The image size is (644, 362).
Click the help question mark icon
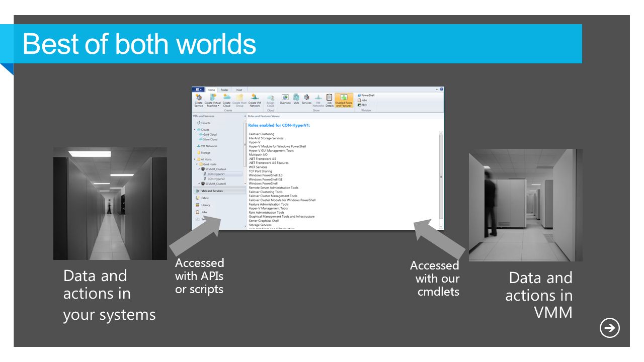[441, 89]
